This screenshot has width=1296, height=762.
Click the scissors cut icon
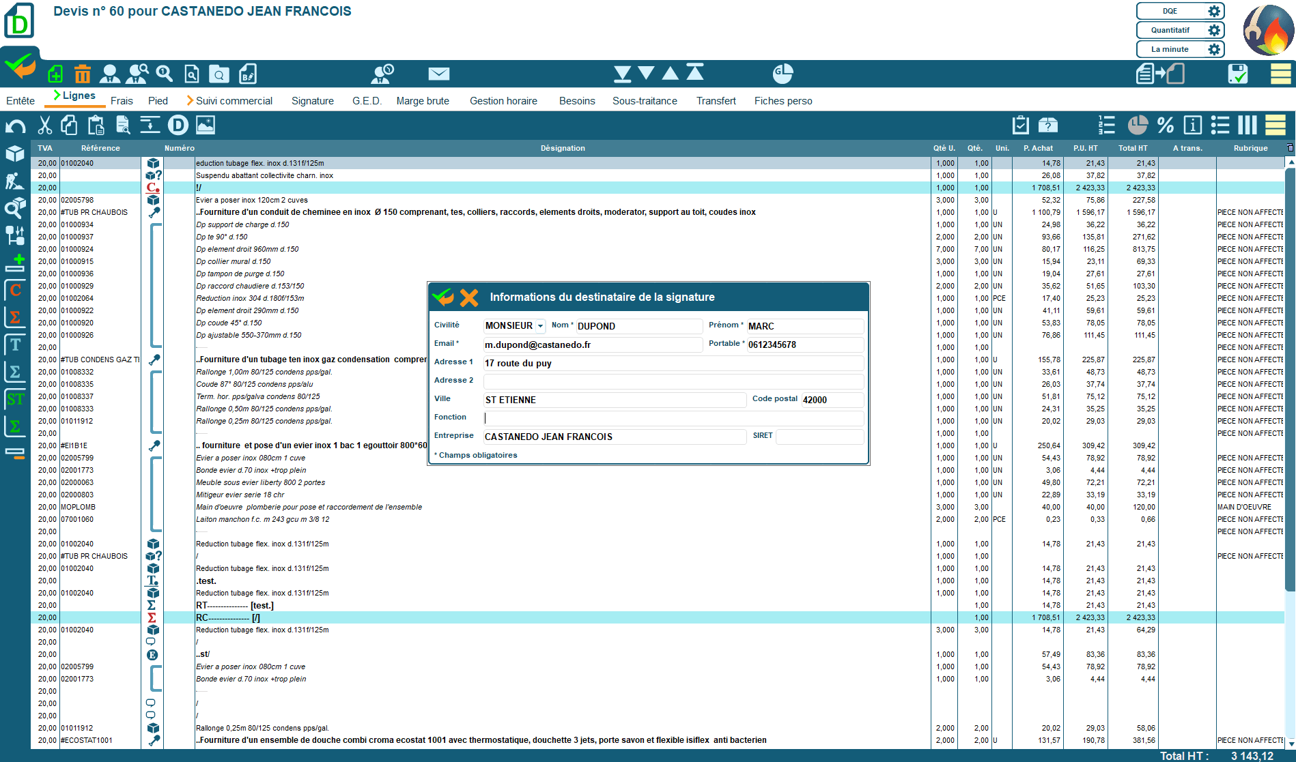(x=45, y=125)
